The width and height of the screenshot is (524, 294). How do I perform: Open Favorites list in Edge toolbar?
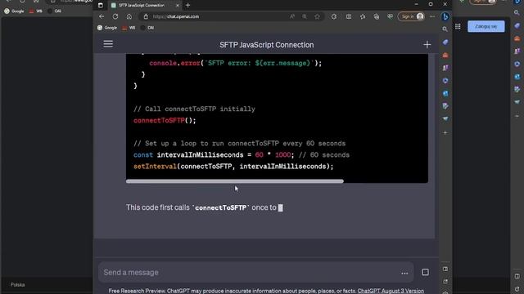[x=363, y=16]
